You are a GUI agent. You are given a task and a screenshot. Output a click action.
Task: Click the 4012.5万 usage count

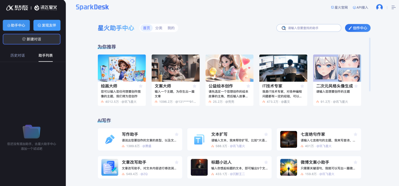[112, 102]
